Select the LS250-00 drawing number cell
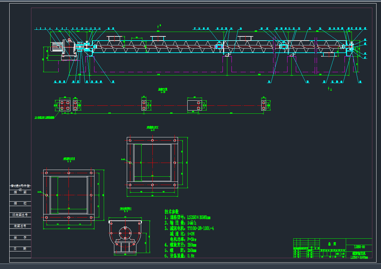381x269 pixels. click(x=359, y=247)
